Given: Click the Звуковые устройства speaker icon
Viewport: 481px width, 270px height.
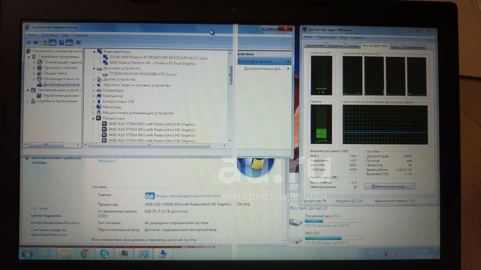Looking at the screenshot, I should [99, 85].
